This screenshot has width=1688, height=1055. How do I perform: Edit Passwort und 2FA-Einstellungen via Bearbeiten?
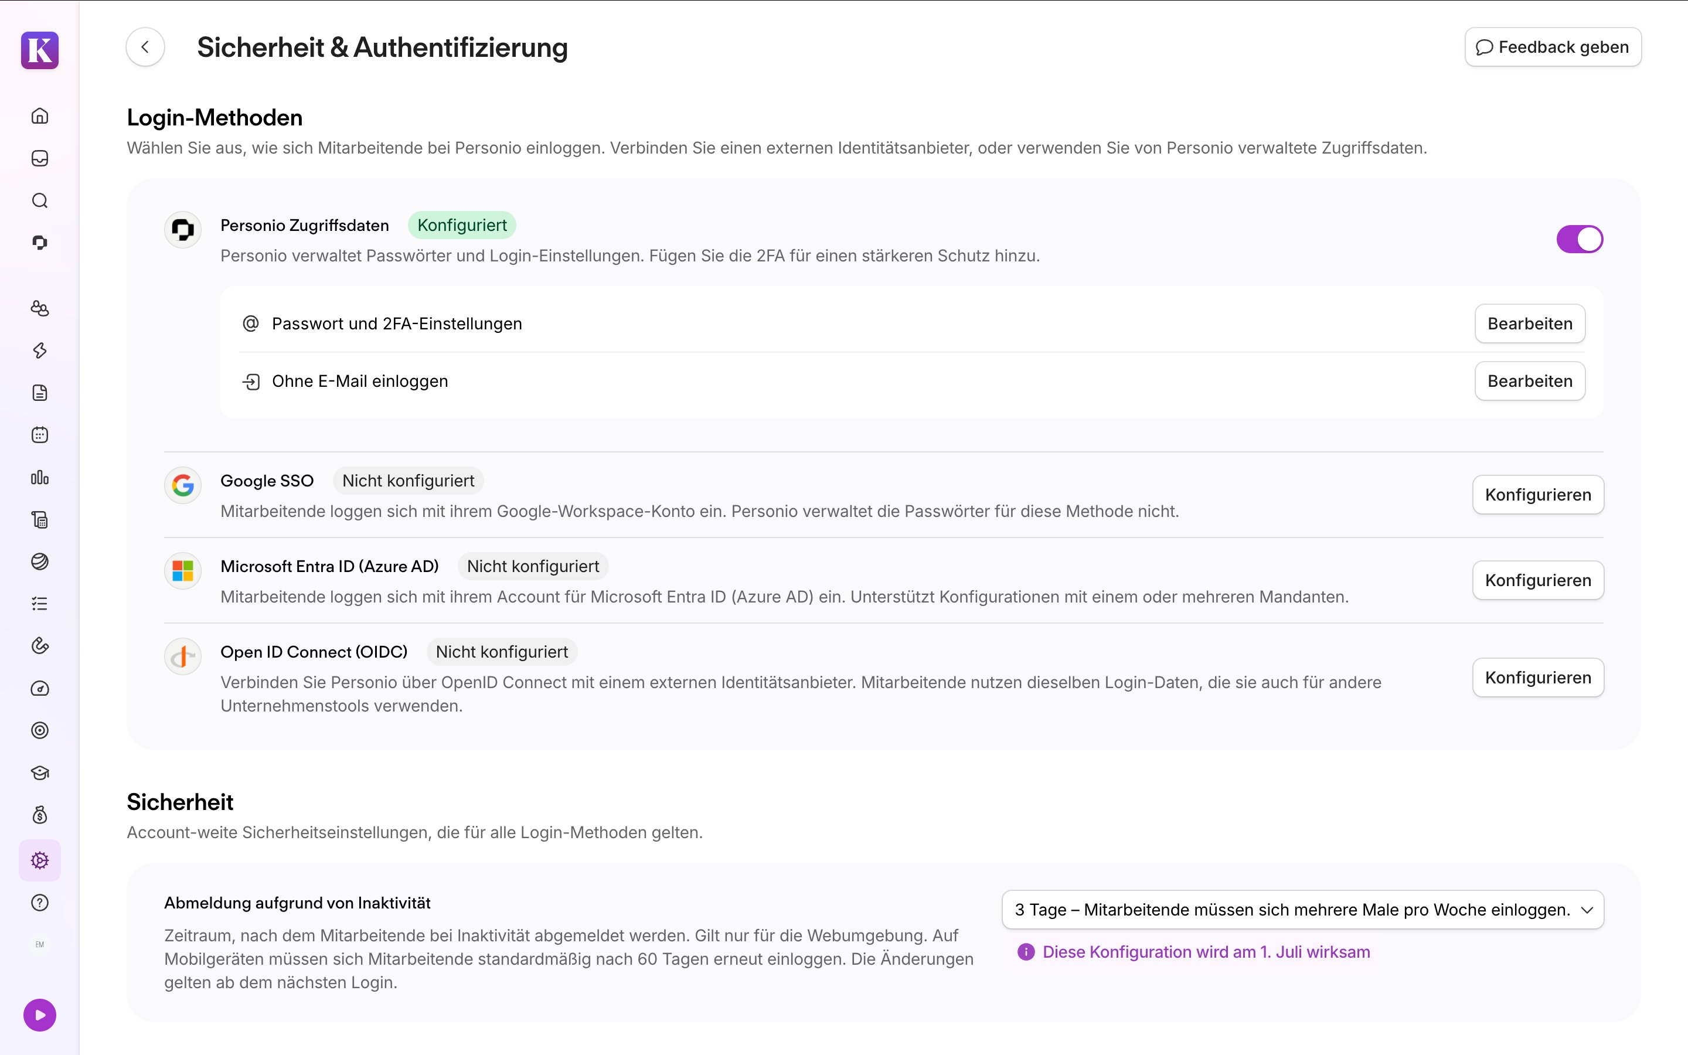pos(1530,324)
